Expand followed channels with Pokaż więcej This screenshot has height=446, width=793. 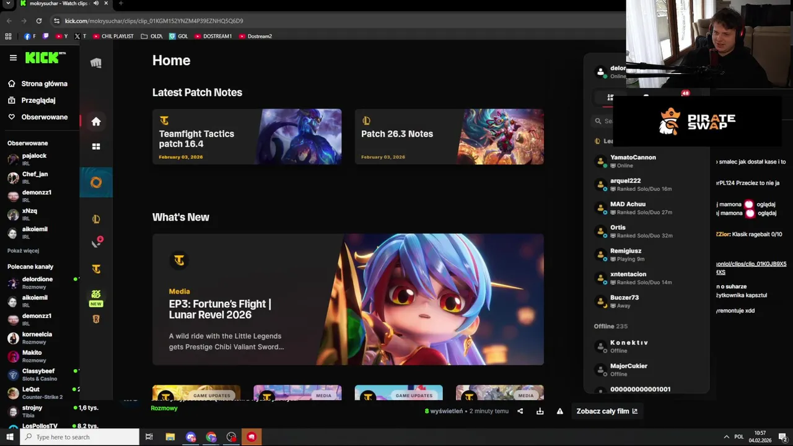coord(23,250)
